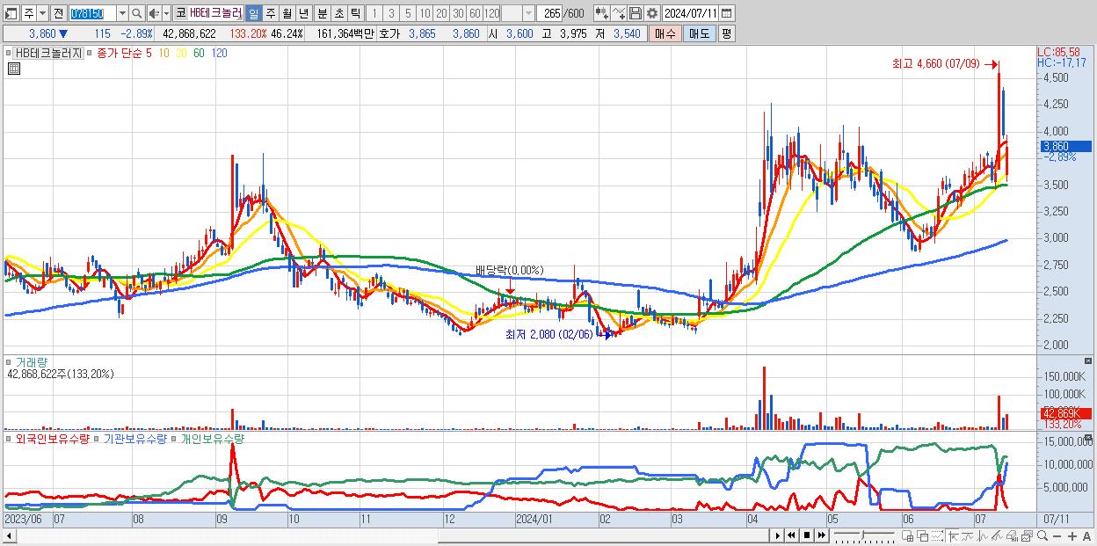Click the play button in chart scroll controls
The width and height of the screenshot is (1097, 546).
pos(778,535)
